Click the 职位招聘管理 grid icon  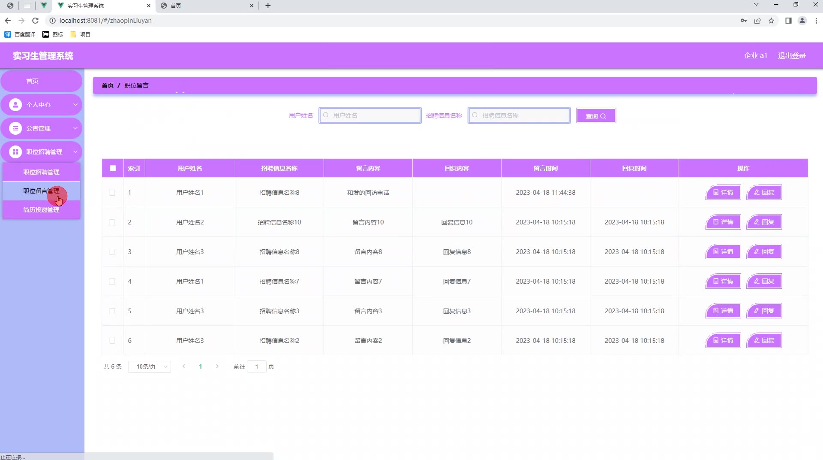[x=15, y=152]
